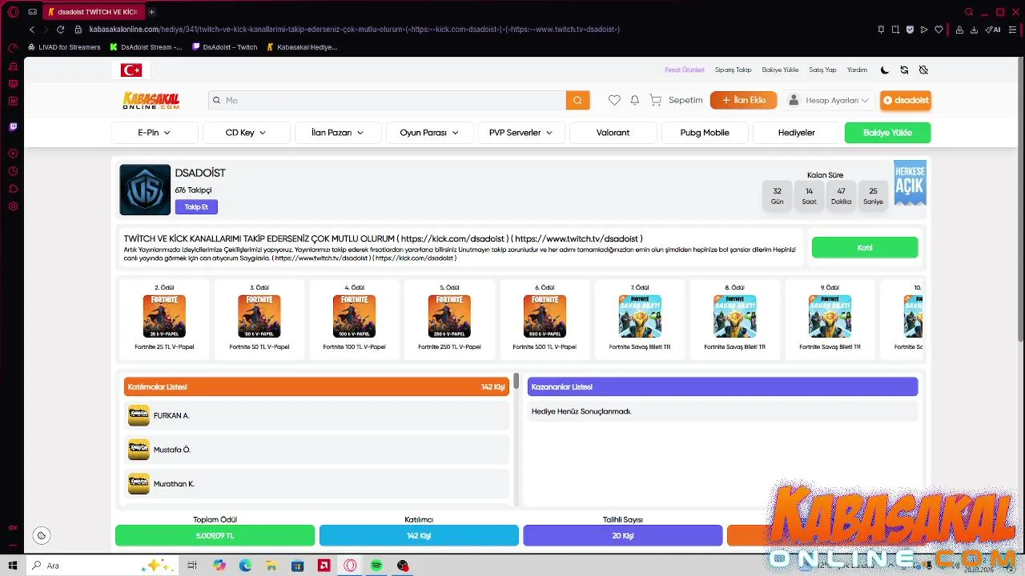1025x576 pixels.
Task: Open the easy setup sliders icon
Action: tap(1012, 30)
